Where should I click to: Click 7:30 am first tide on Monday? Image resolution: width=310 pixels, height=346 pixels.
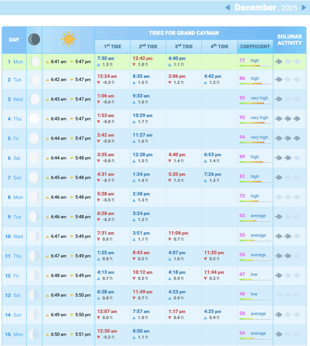[105, 58]
